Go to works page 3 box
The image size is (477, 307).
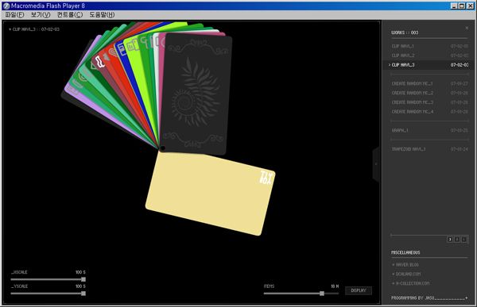pos(450,240)
